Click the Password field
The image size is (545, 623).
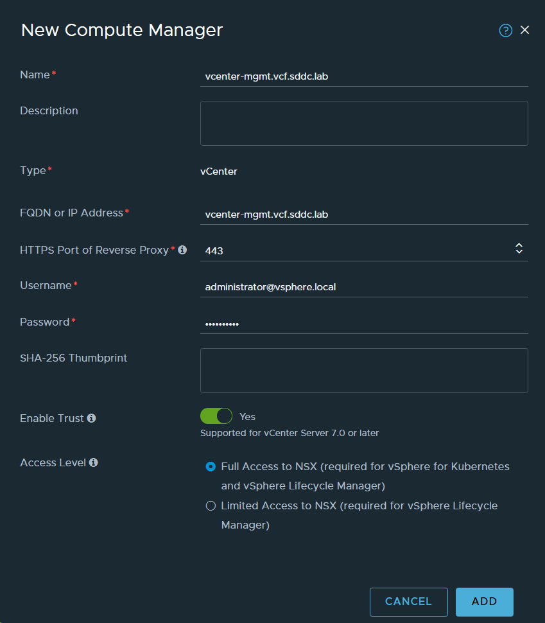tap(363, 324)
